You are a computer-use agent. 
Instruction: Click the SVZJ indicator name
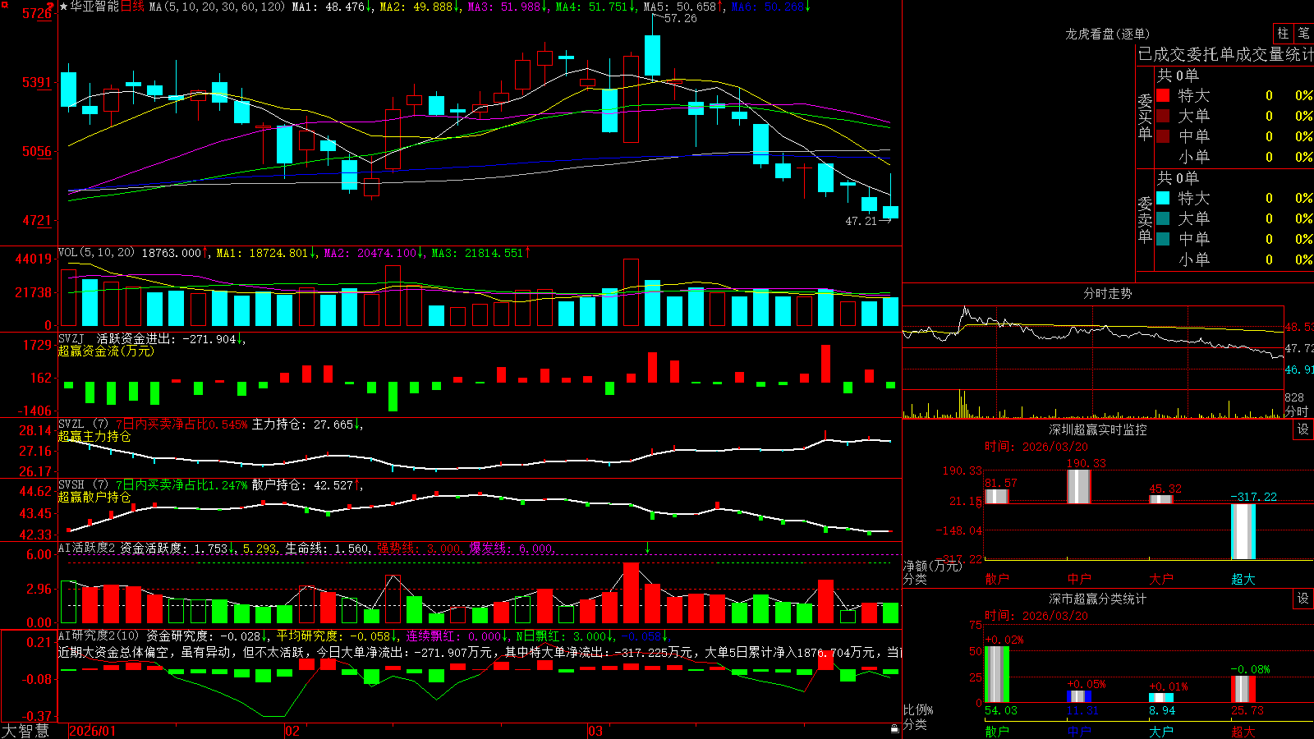pos(71,338)
